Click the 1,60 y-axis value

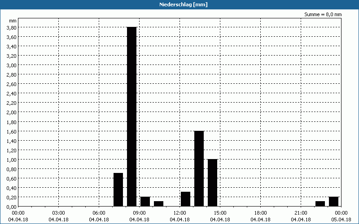pos(11,132)
